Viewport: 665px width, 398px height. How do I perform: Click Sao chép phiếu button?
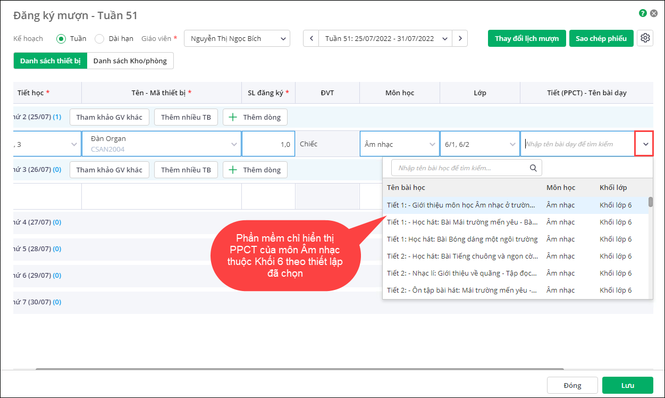pos(601,38)
